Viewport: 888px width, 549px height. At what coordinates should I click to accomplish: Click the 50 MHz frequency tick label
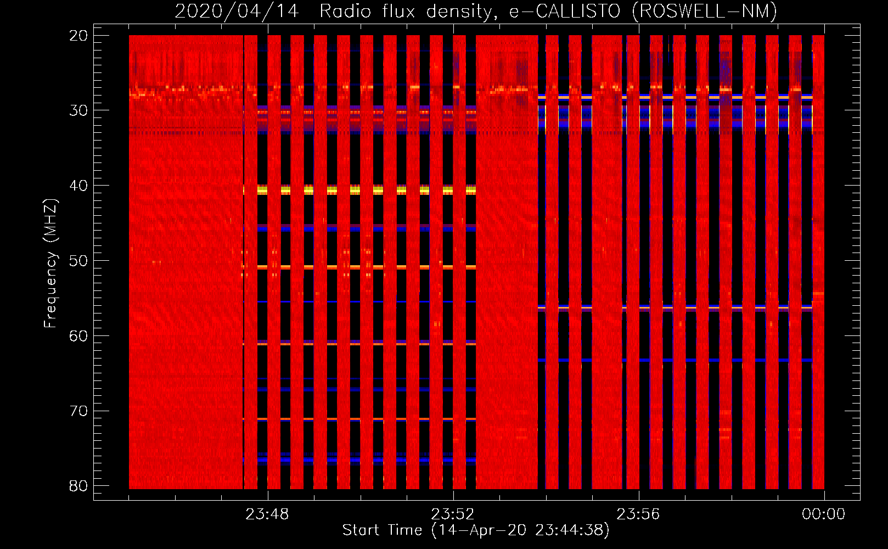(x=78, y=261)
